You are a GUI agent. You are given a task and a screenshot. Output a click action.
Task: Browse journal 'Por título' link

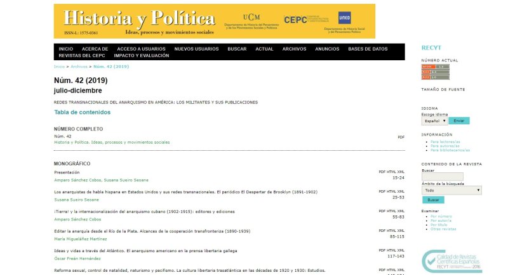point(439,224)
